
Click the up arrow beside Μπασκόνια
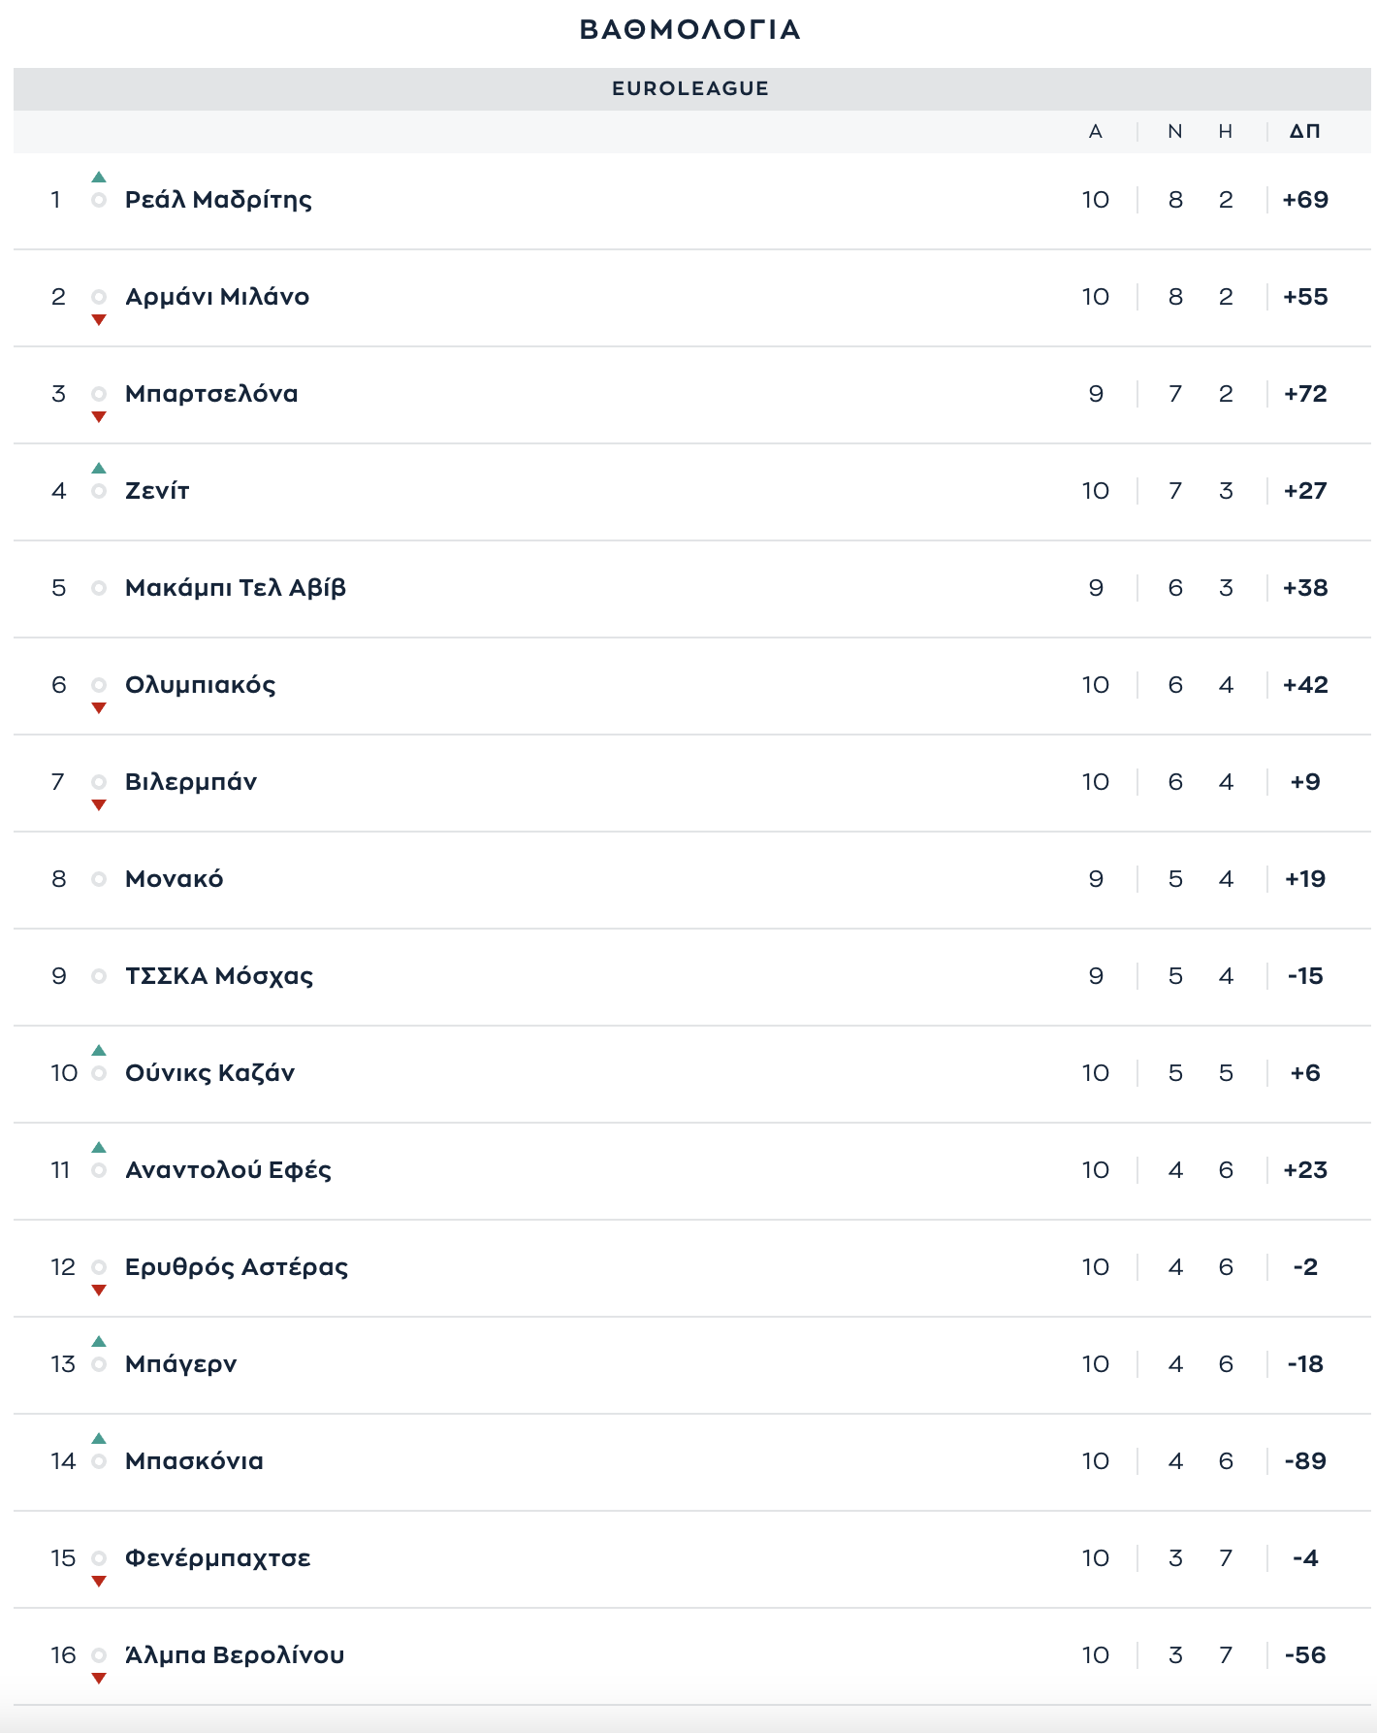(98, 1438)
